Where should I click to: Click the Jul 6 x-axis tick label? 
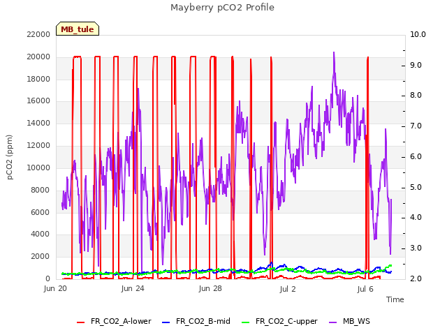[365, 289]
